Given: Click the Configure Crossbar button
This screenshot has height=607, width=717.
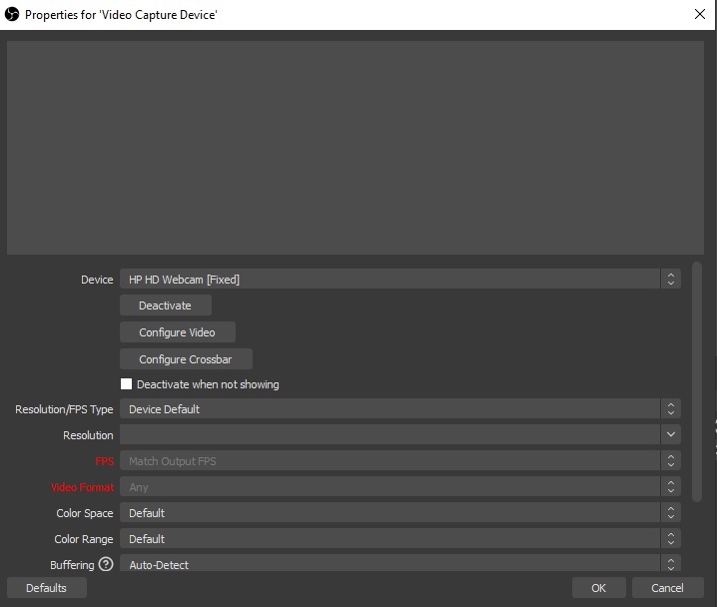Looking at the screenshot, I should coord(186,359).
